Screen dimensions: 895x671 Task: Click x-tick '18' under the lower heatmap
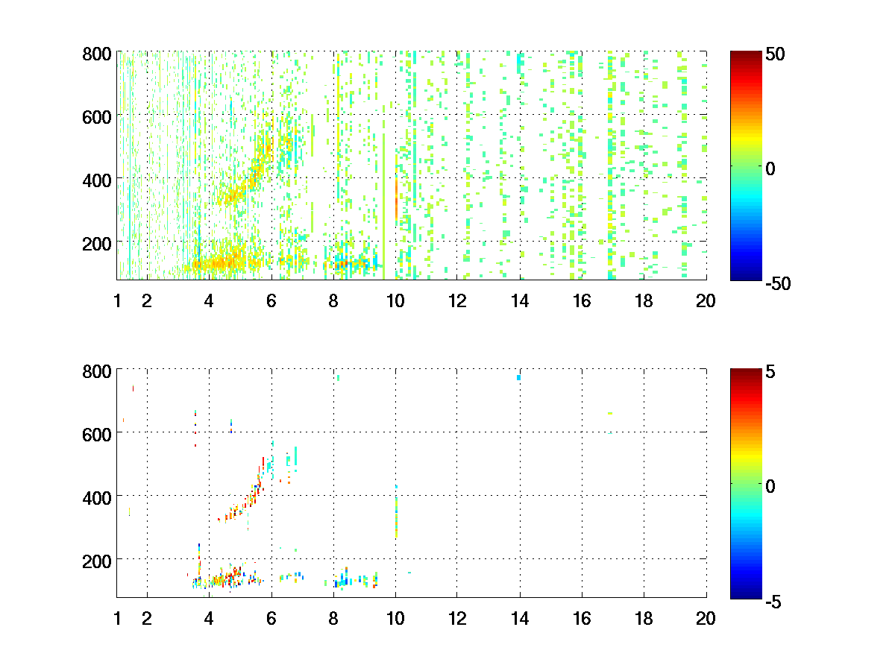(644, 618)
